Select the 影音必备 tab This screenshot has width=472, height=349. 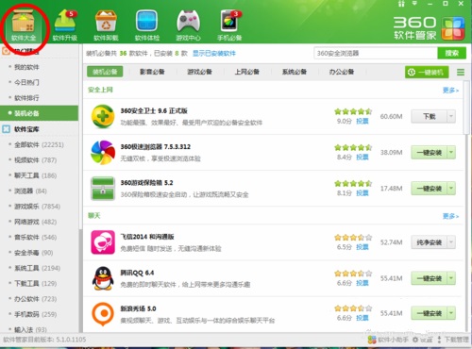tap(152, 72)
